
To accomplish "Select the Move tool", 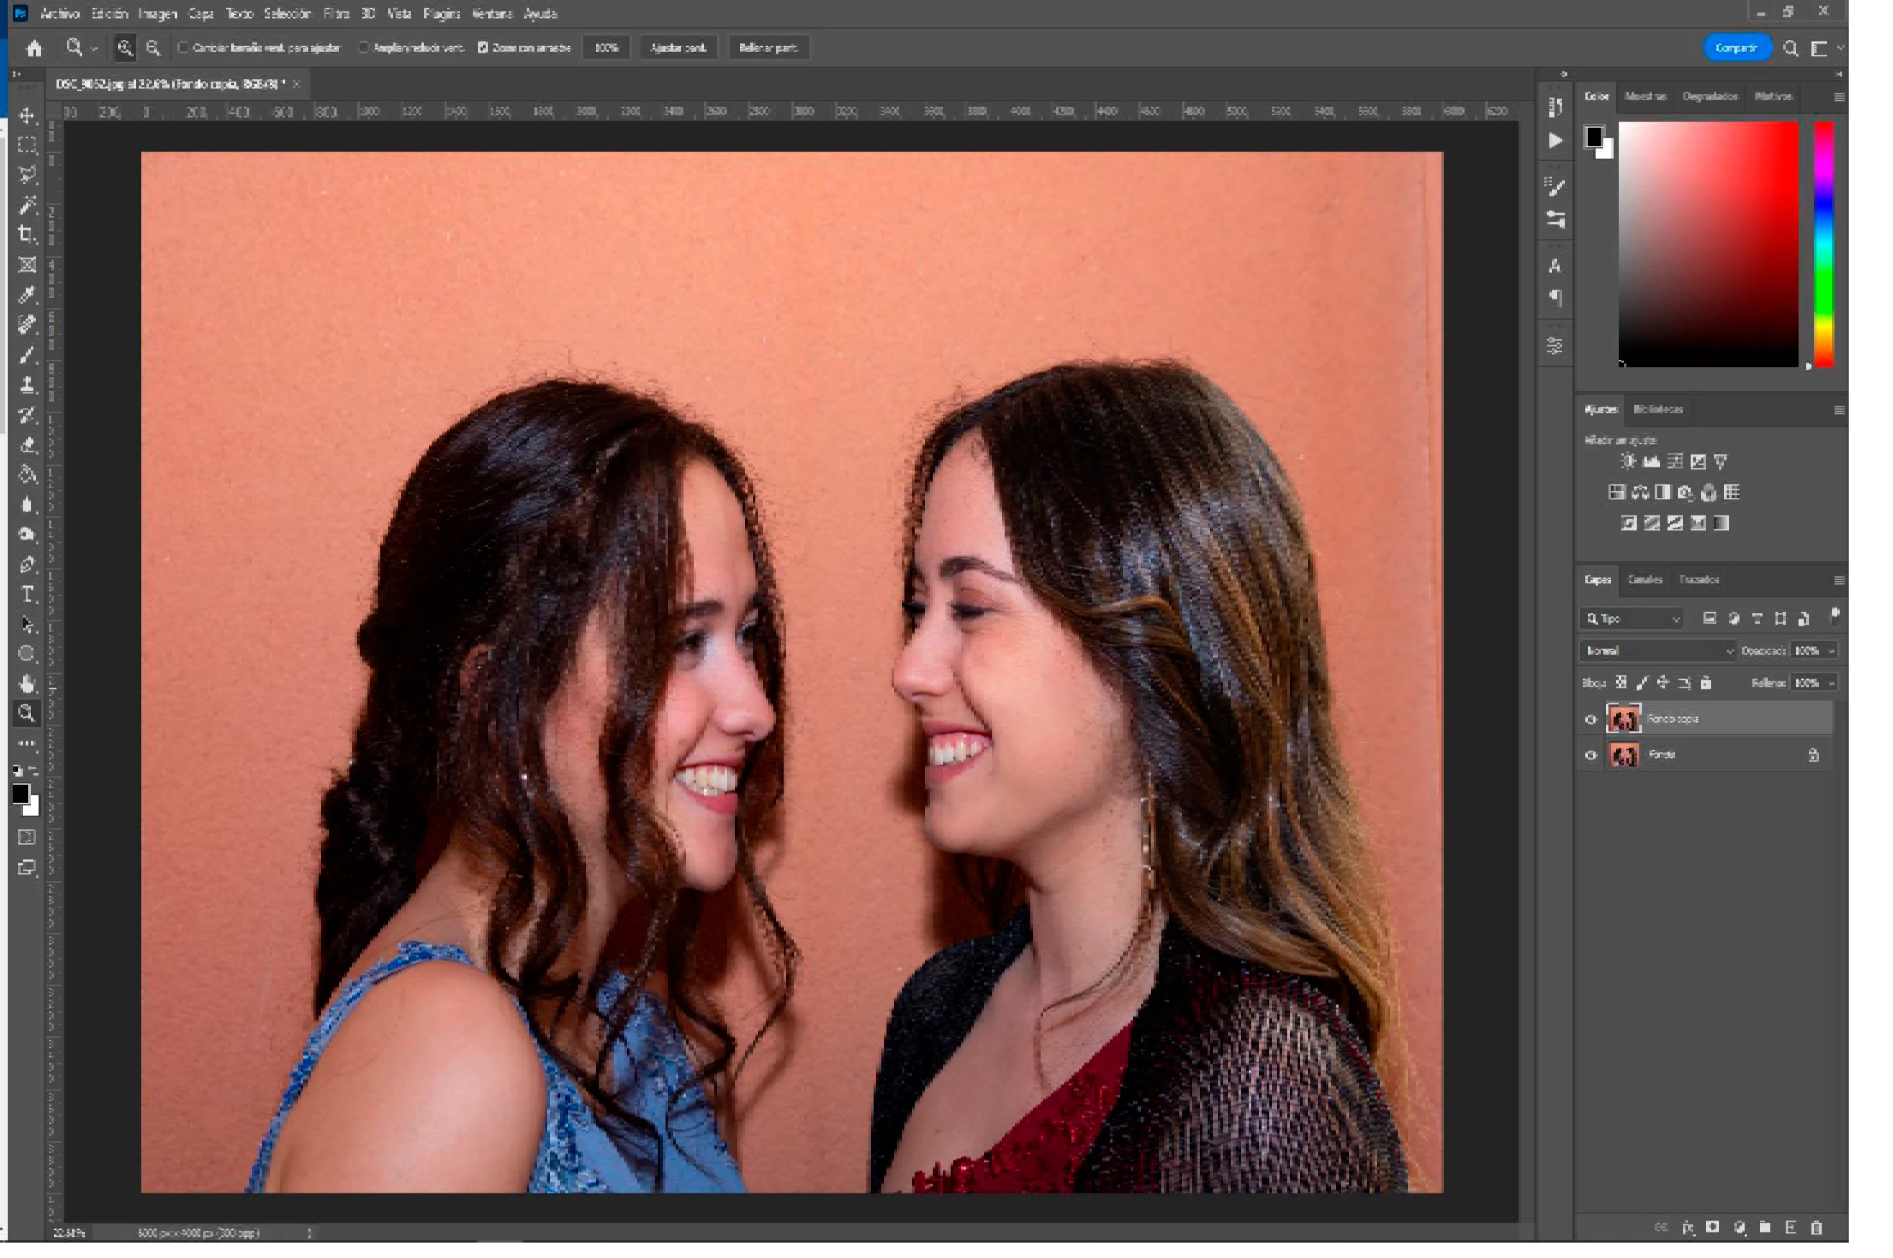I will point(27,116).
